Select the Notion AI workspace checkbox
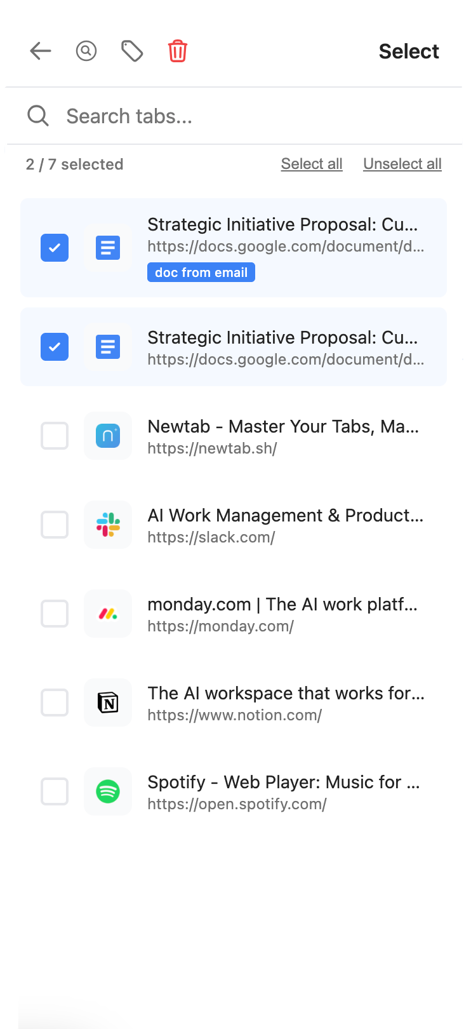The image size is (471, 1029). coord(55,703)
